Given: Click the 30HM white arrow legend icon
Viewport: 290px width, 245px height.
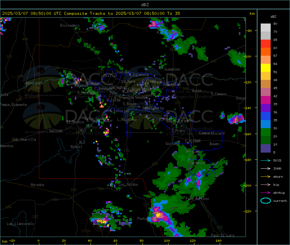Looking at the screenshot, I should [266, 168].
